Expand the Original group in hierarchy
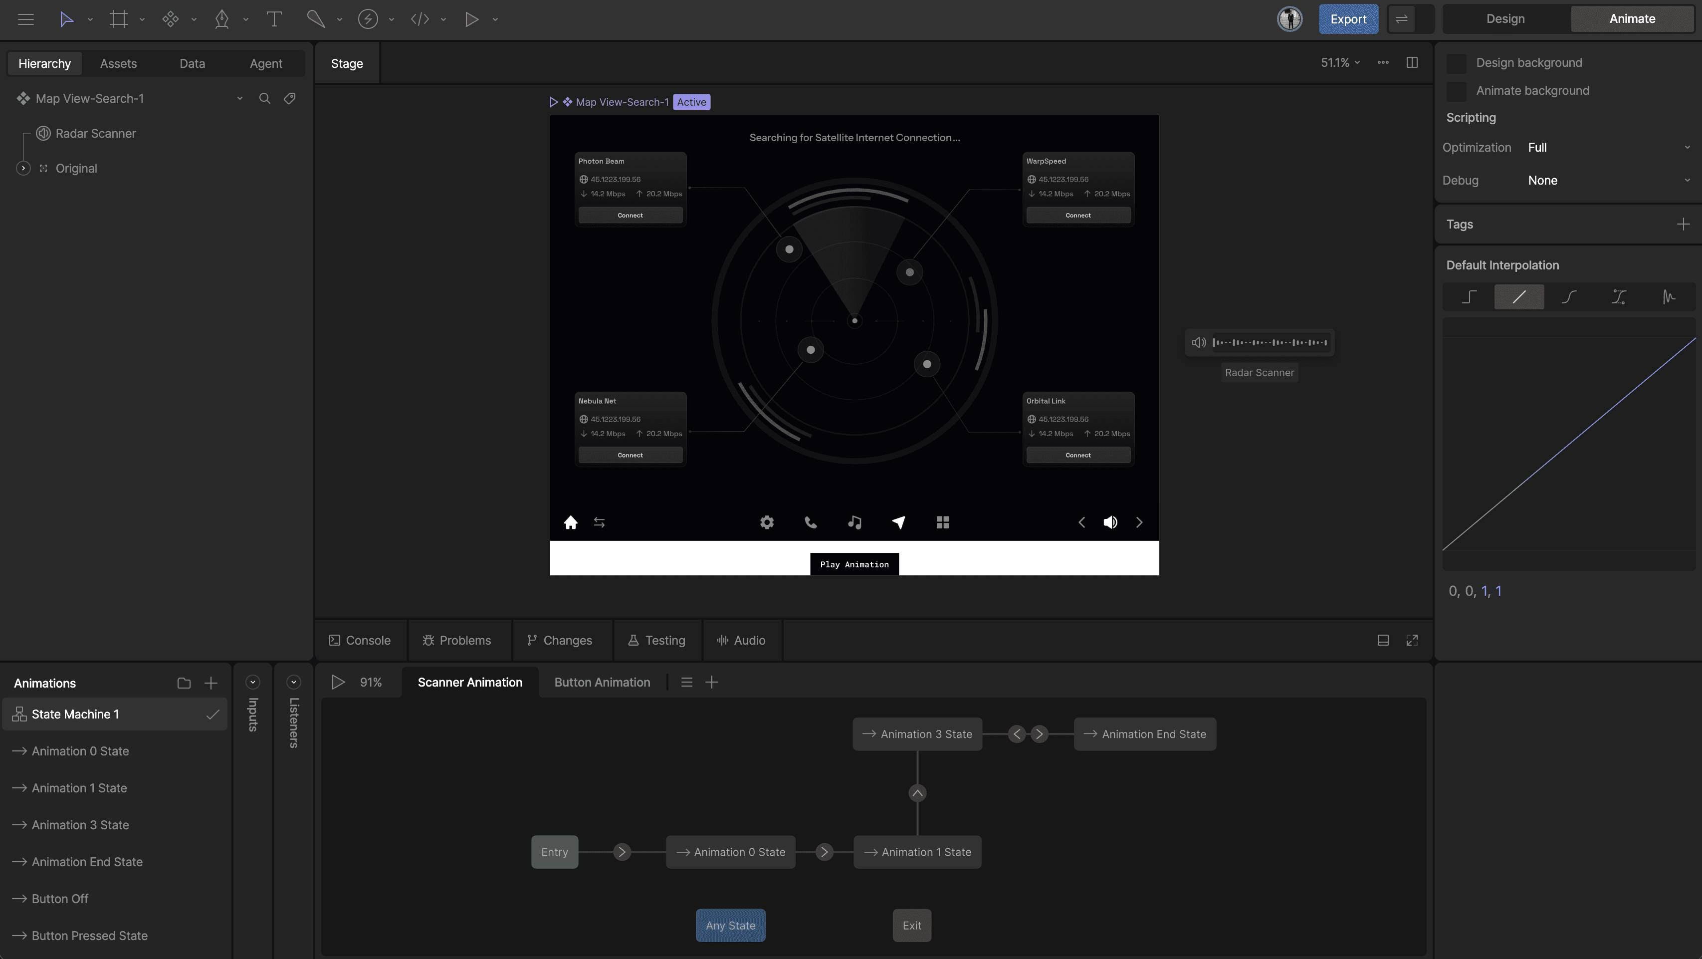 click(x=23, y=169)
